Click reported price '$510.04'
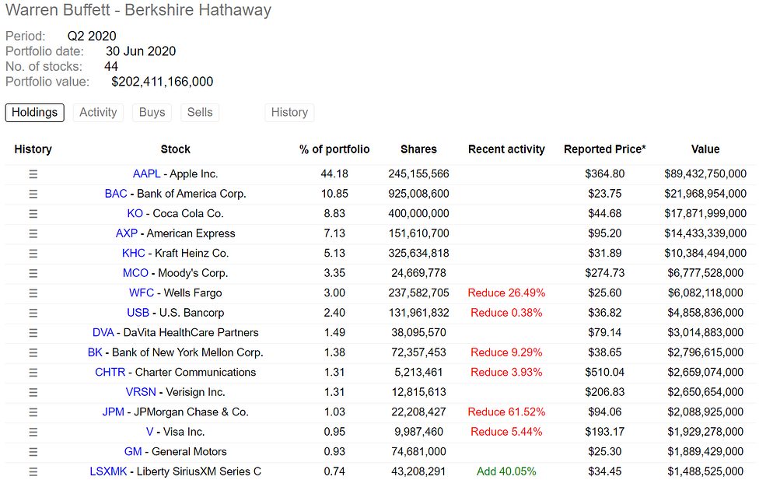This screenshot has width=759, height=480. pyautogui.click(x=604, y=373)
